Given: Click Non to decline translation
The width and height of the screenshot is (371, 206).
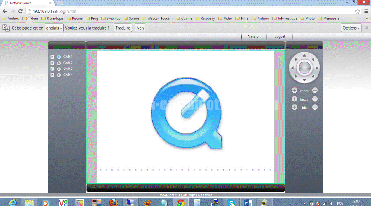Looking at the screenshot, I should [x=140, y=28].
